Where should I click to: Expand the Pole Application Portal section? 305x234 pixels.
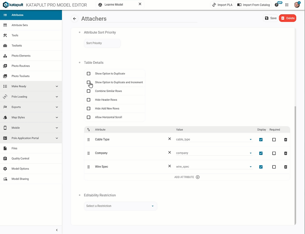(31, 138)
